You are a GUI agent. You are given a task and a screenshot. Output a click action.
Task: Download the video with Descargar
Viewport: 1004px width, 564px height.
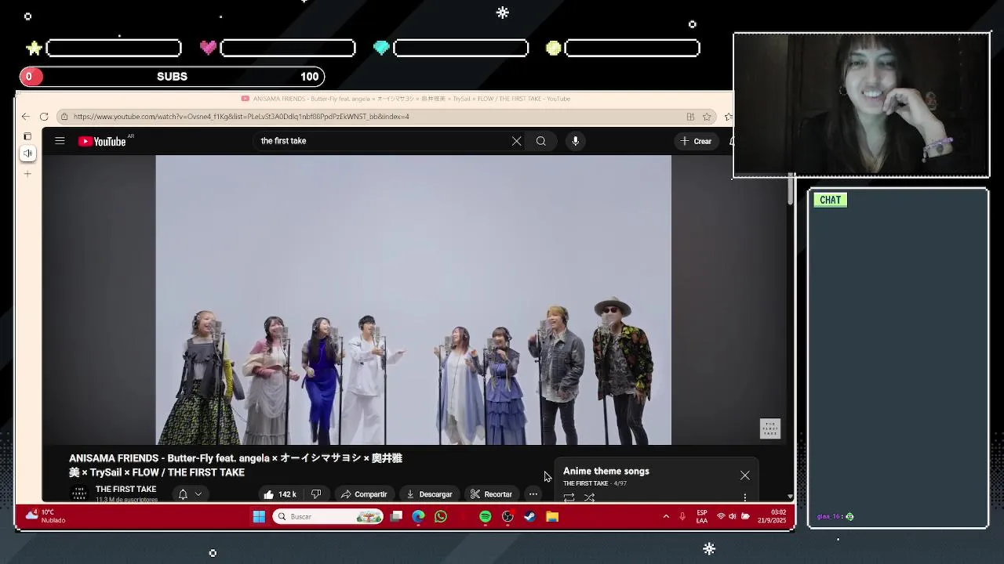(x=429, y=494)
